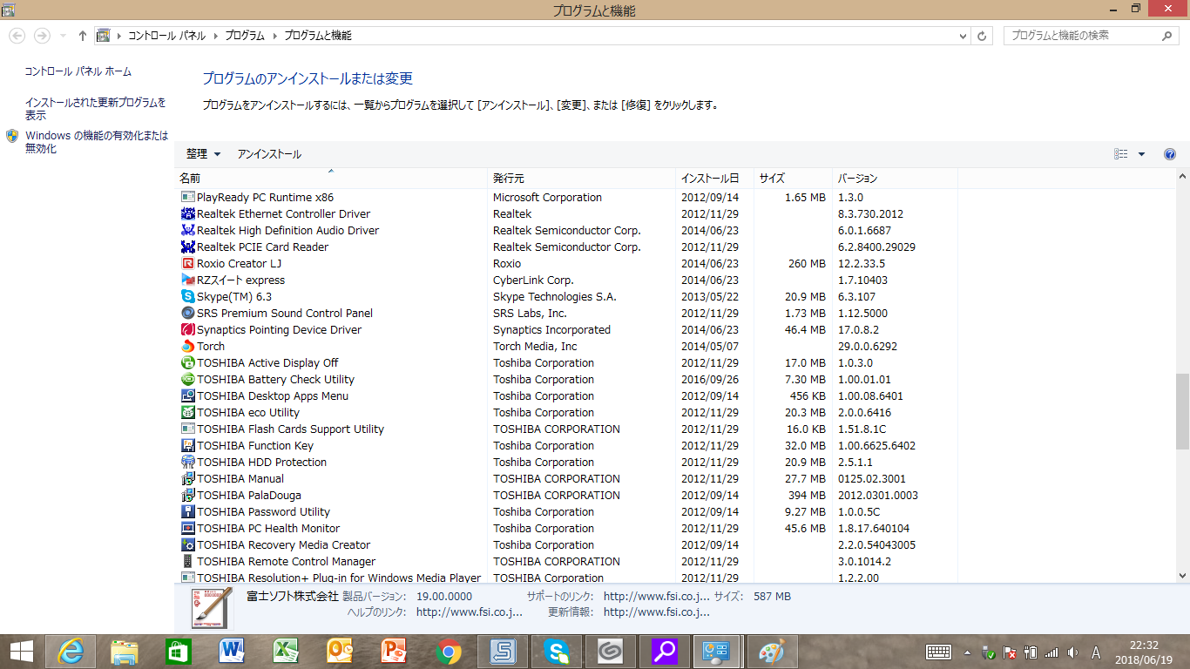Click the アンインストール toolbar button
The image size is (1190, 669).
pyautogui.click(x=269, y=154)
